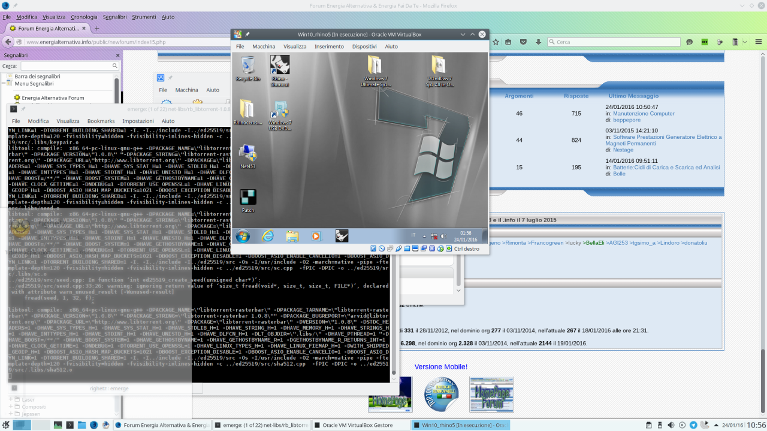767x431 pixels.
Task: Open the Impostazioni menu in the terminal window
Action: [138, 121]
